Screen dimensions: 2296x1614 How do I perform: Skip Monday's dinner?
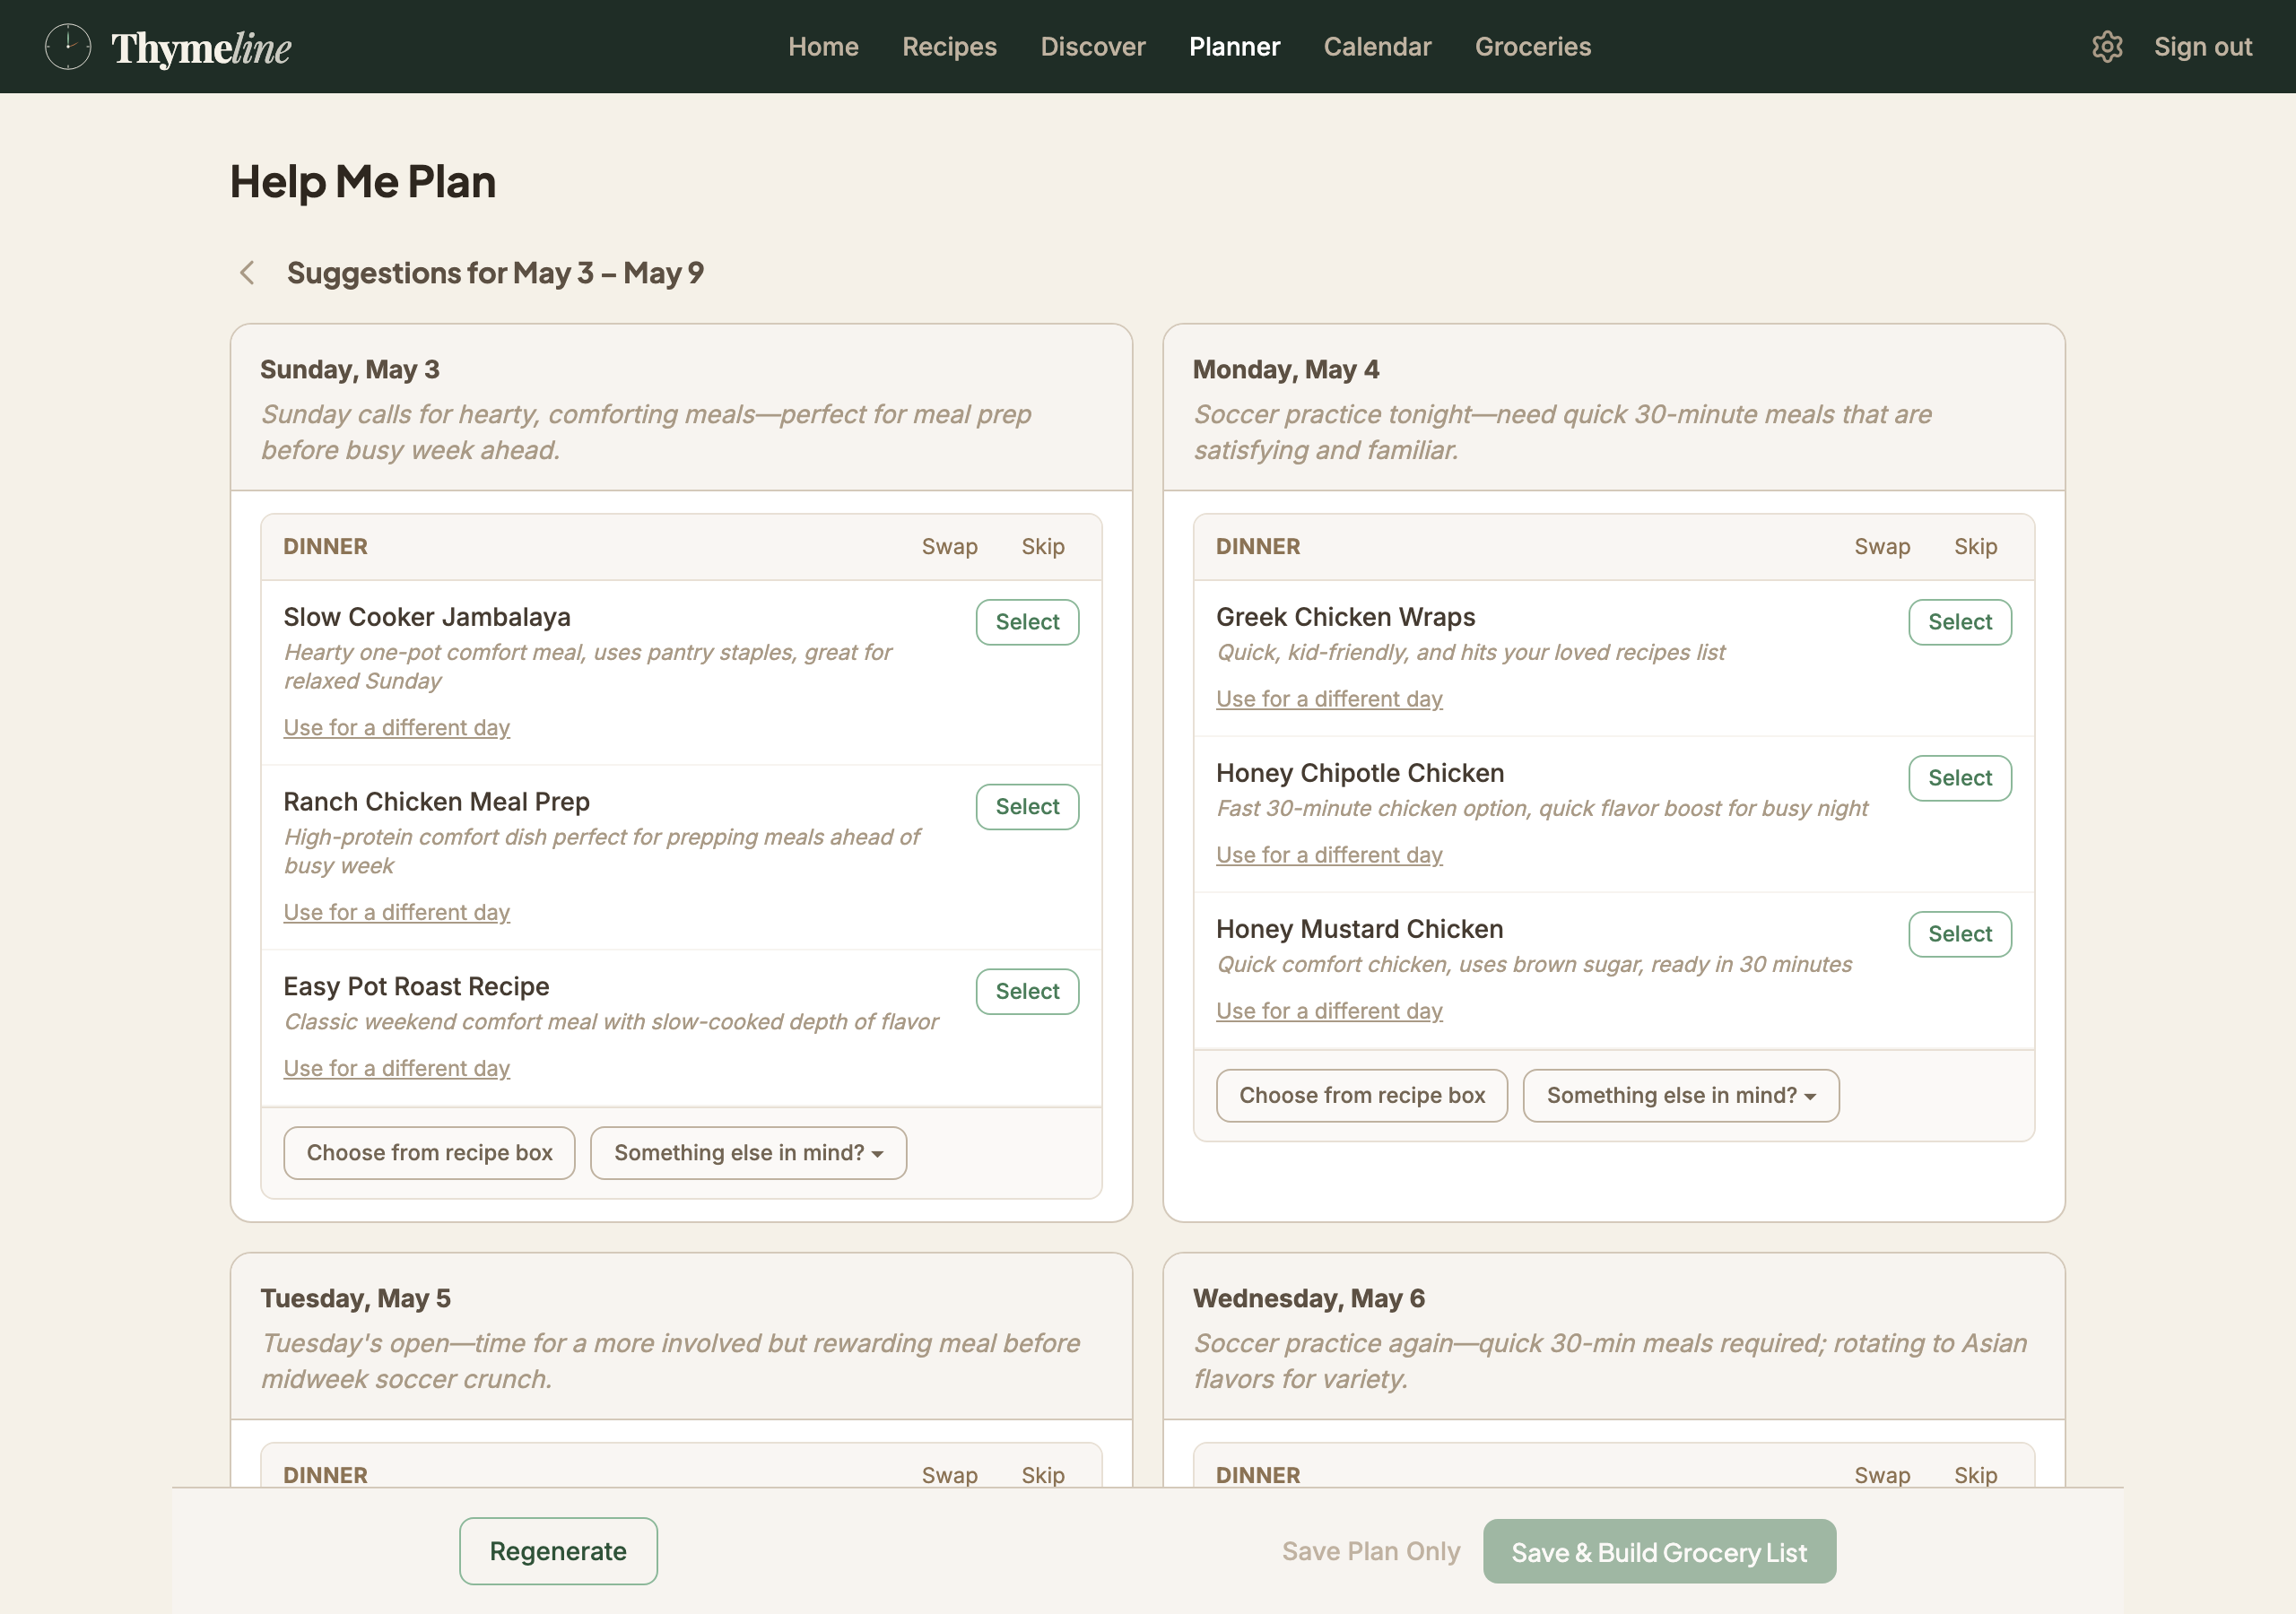click(1975, 546)
